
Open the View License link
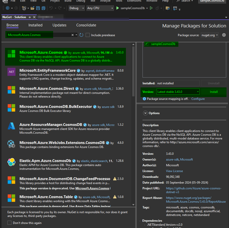coord(174,171)
